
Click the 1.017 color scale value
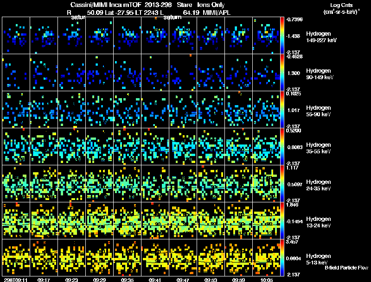[x=294, y=110]
